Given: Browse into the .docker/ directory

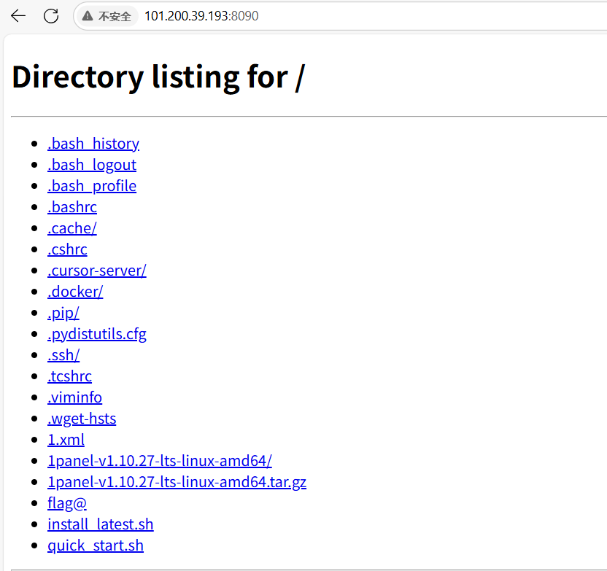Looking at the screenshot, I should 75,292.
